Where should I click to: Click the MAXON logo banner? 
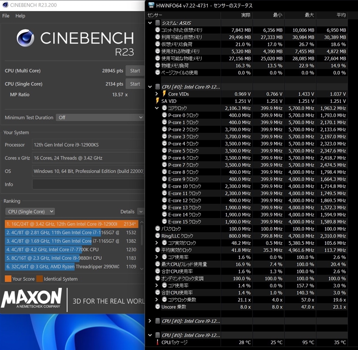31,298
